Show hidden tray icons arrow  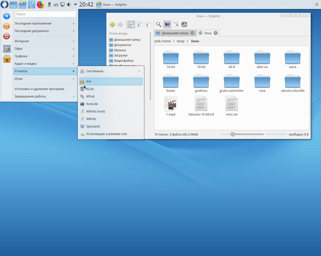tap(75, 4)
